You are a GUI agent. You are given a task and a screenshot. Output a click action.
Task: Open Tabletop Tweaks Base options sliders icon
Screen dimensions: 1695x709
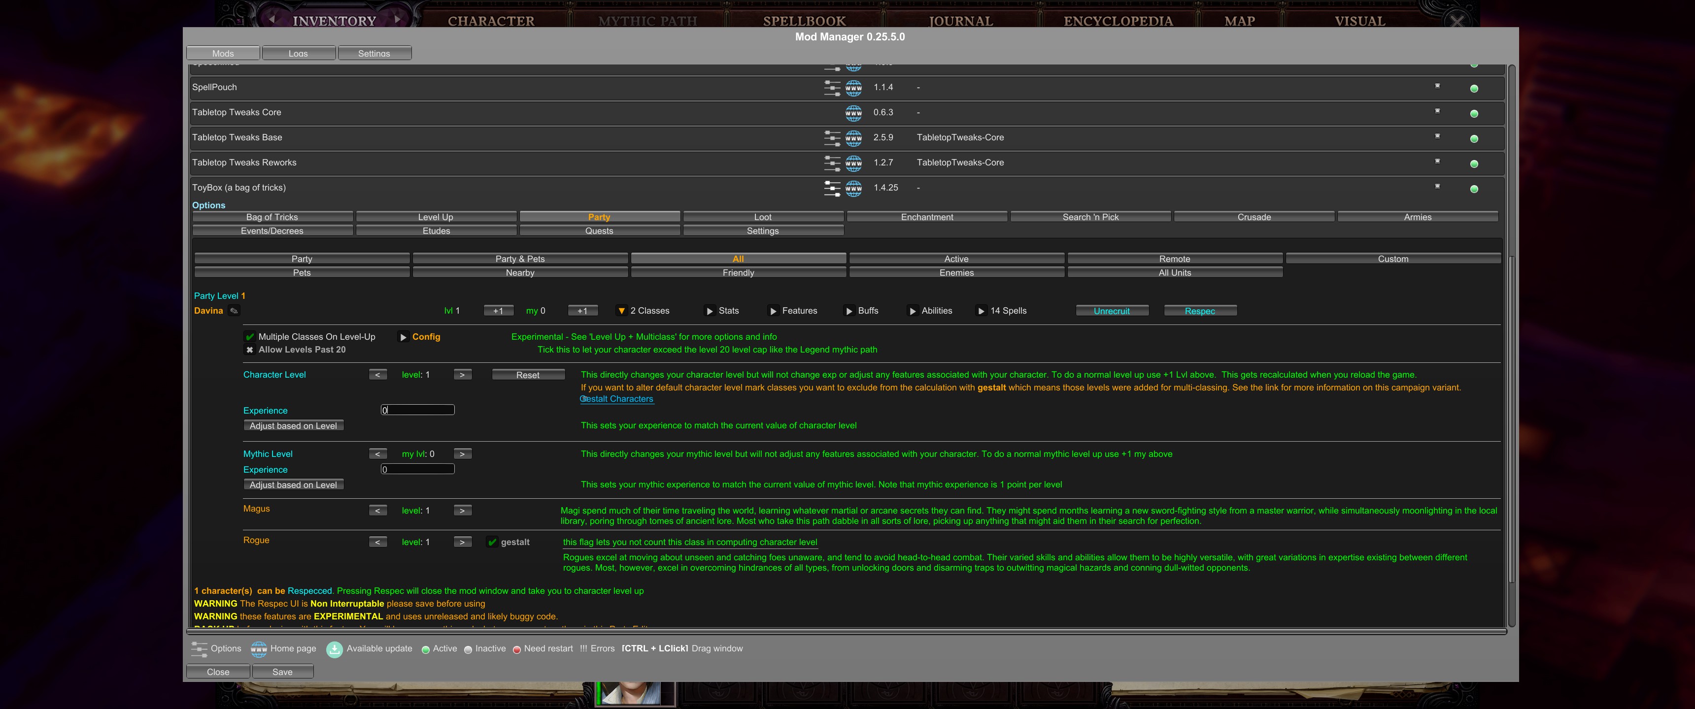point(832,138)
